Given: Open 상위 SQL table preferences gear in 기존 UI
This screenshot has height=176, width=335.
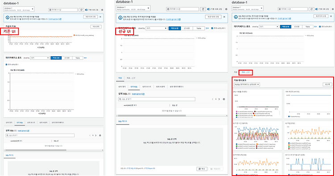Looking at the screenshot, I should pos(100,135).
